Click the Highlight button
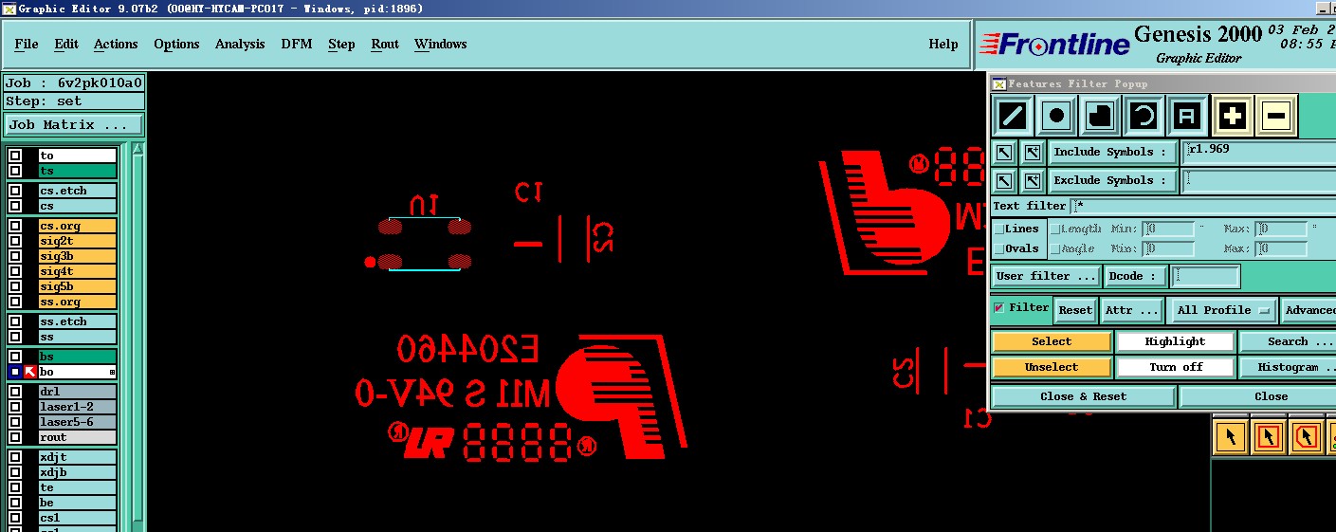Image resolution: width=1336 pixels, height=532 pixels. coord(1176,341)
